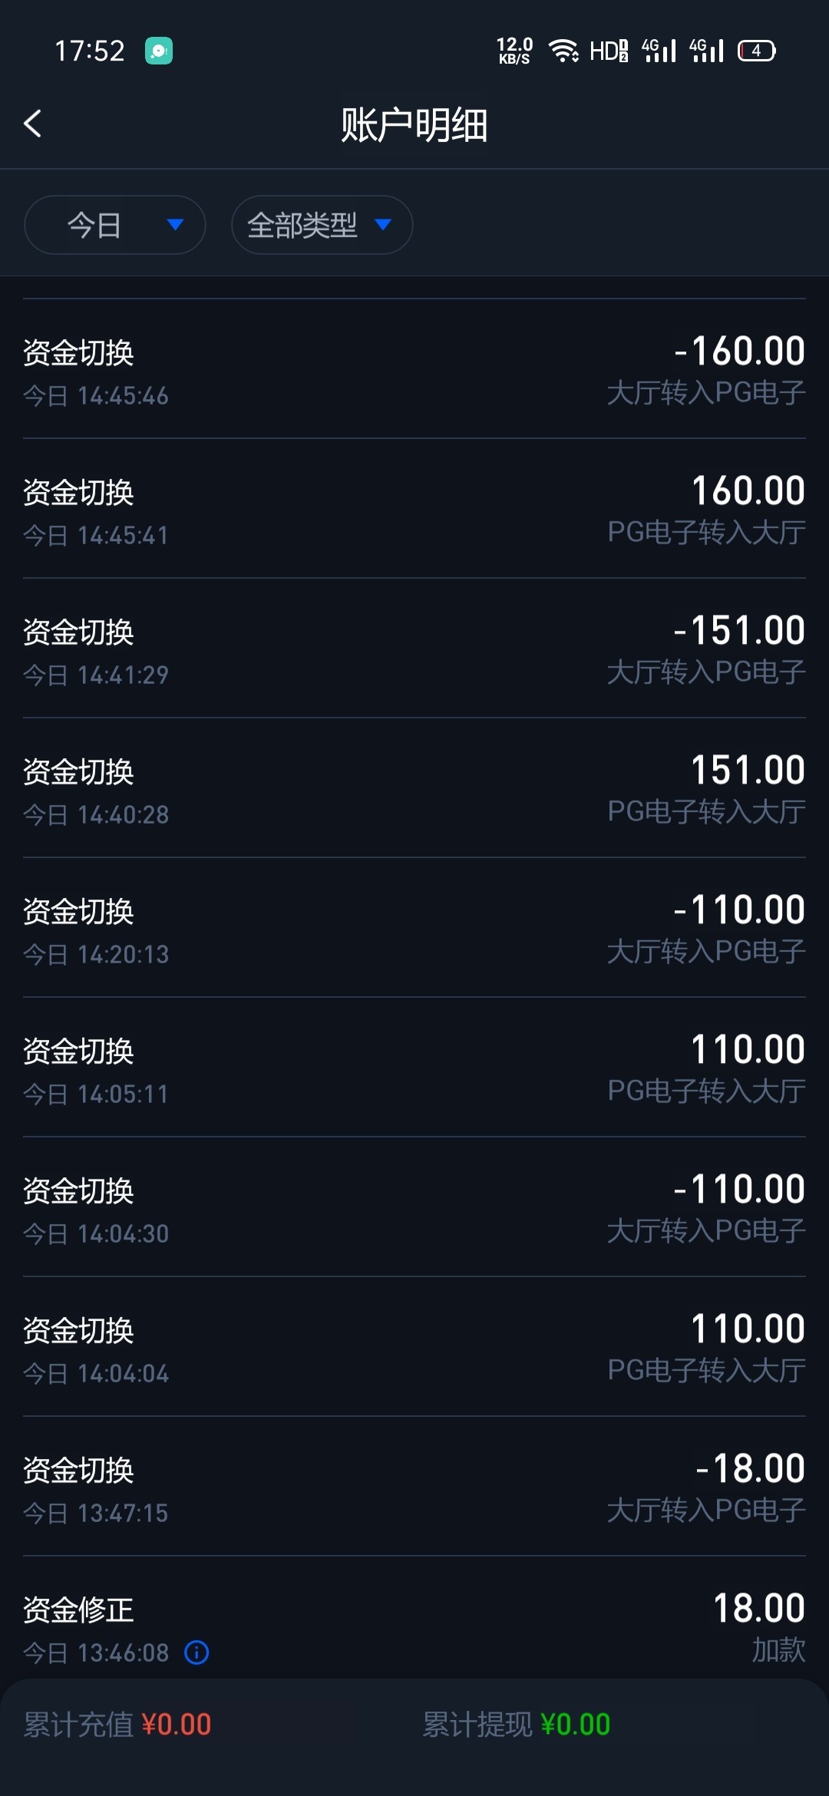Viewport: 829px width, 1796px height.
Task: Tap the 账户明细 page title
Action: click(414, 124)
